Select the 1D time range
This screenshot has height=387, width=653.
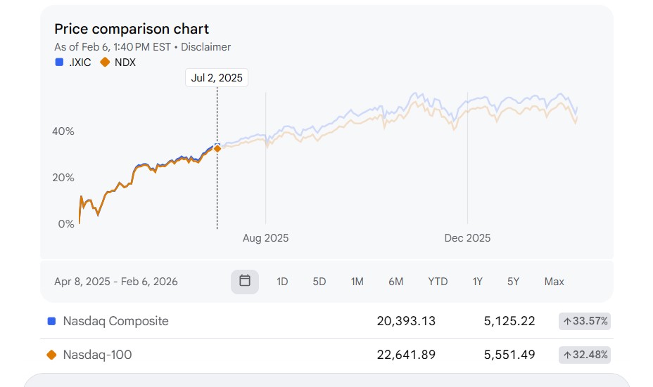click(x=282, y=282)
